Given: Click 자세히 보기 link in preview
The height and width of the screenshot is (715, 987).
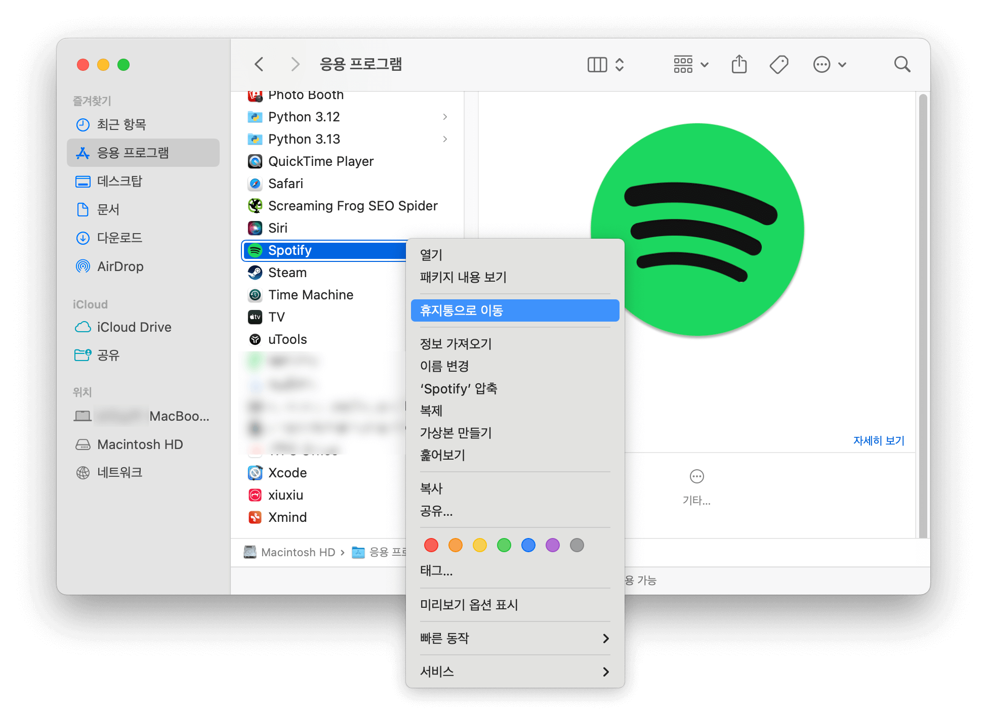Looking at the screenshot, I should click(x=879, y=440).
